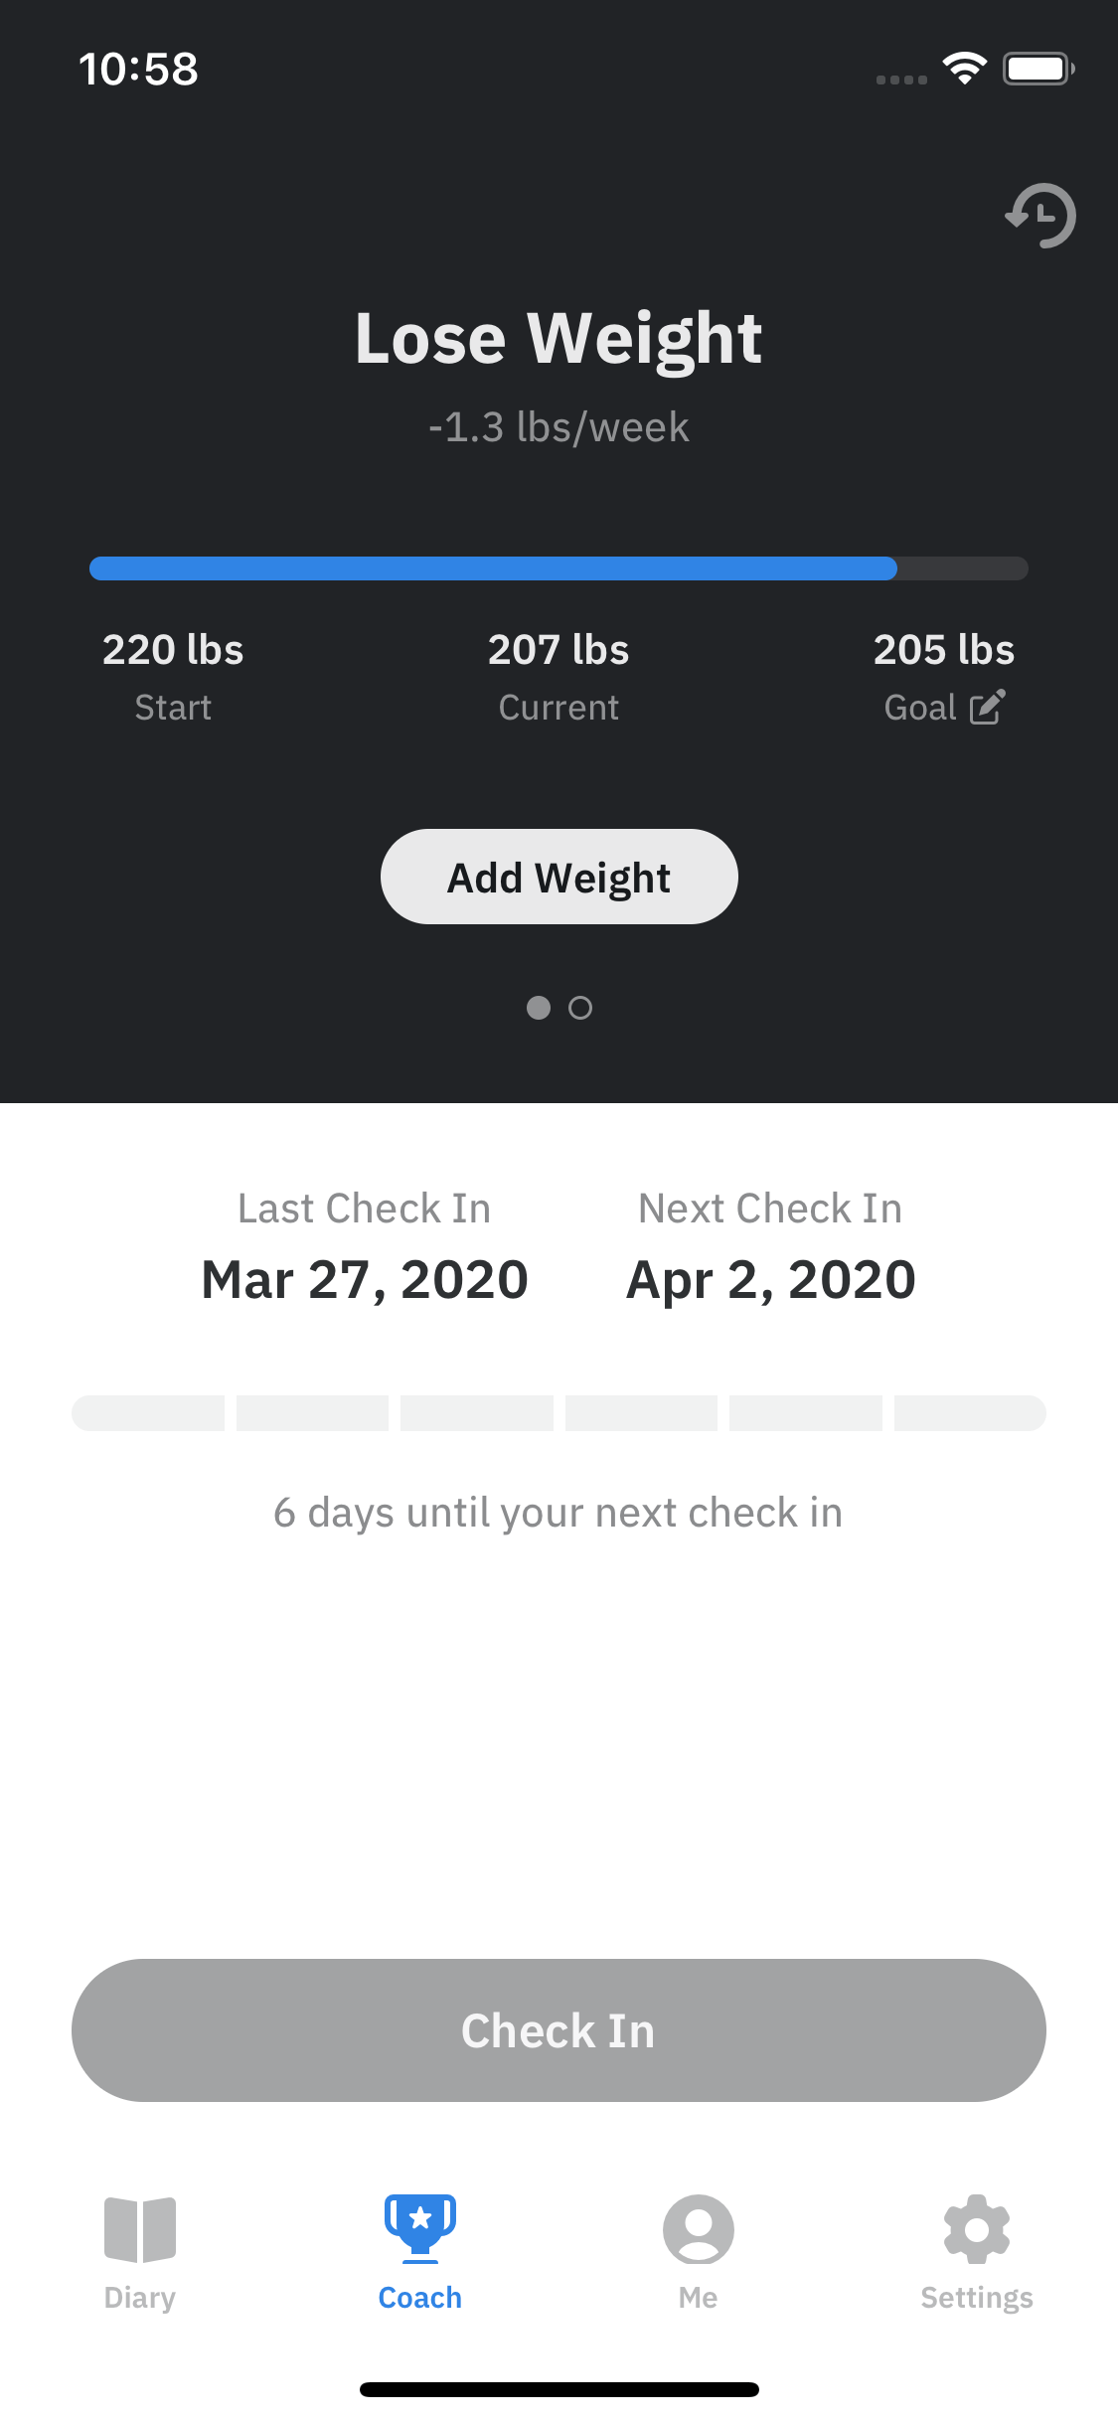1118x2421 pixels.
Task: Select the Coach trophy icon
Action: point(420,2229)
